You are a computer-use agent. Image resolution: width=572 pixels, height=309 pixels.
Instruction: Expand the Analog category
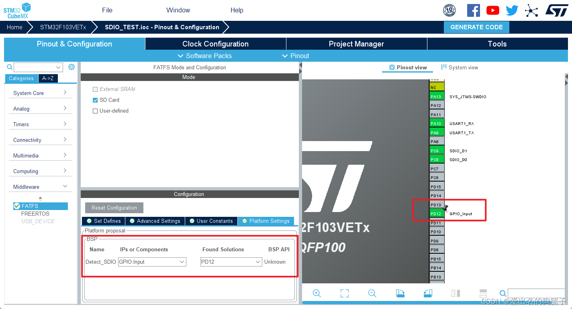(40, 109)
